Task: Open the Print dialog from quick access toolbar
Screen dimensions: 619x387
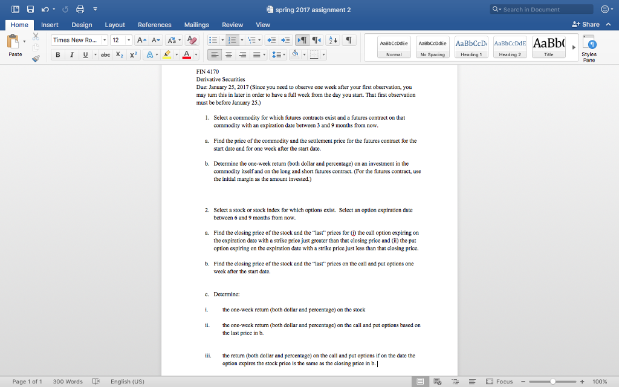Action: coord(80,9)
